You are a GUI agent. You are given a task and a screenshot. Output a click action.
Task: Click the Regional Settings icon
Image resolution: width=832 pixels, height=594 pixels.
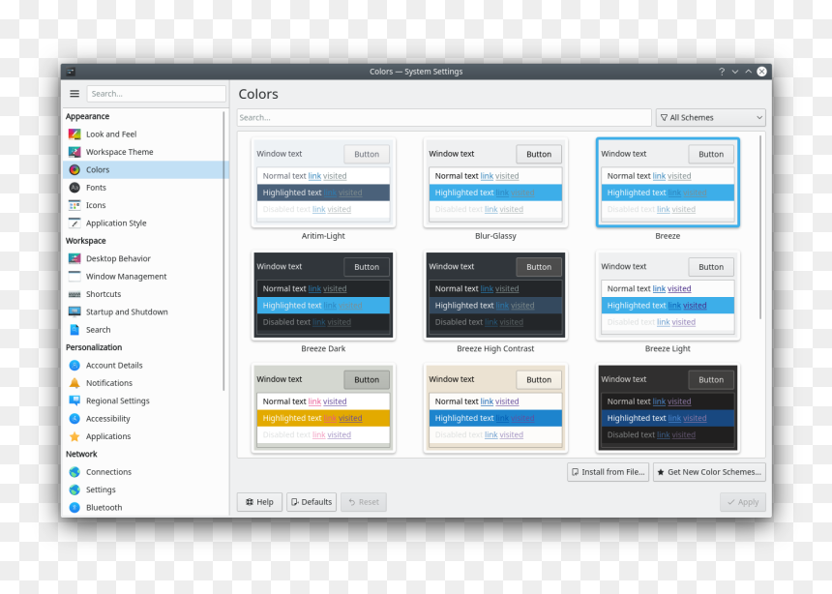click(x=74, y=401)
